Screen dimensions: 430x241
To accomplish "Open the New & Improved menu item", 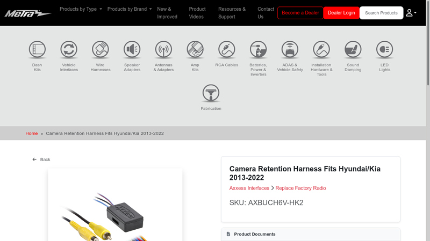I will pyautogui.click(x=167, y=13).
